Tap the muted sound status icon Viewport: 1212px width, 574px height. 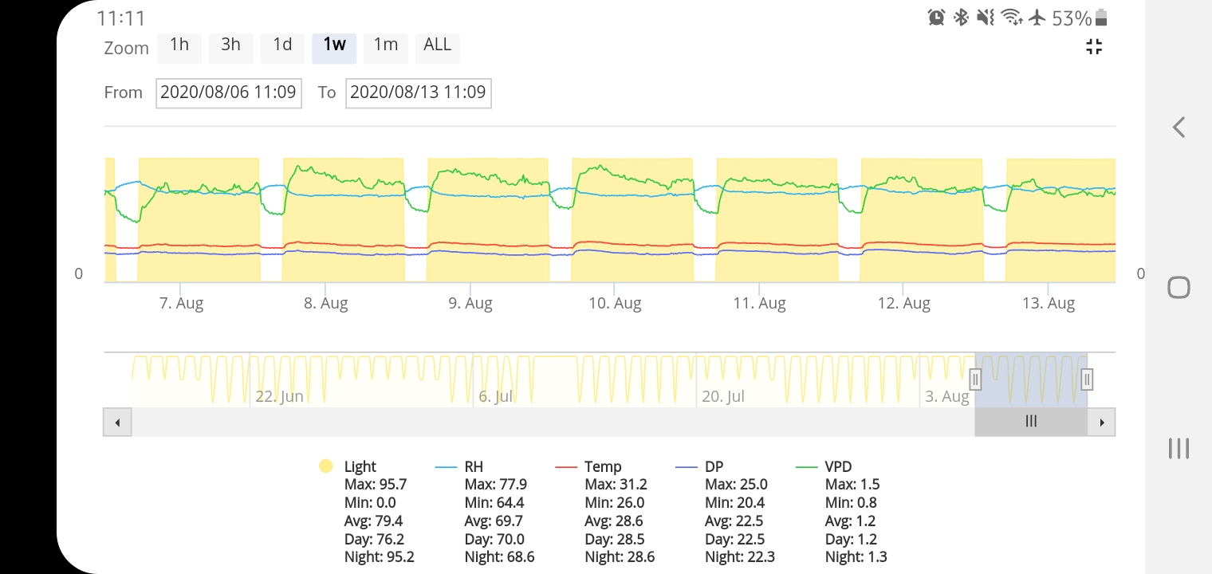pyautogui.click(x=986, y=18)
